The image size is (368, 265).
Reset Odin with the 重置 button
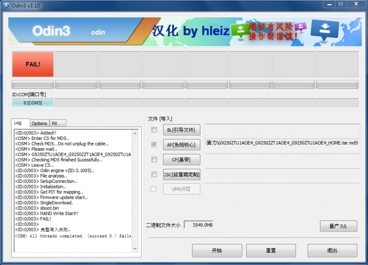point(271,251)
